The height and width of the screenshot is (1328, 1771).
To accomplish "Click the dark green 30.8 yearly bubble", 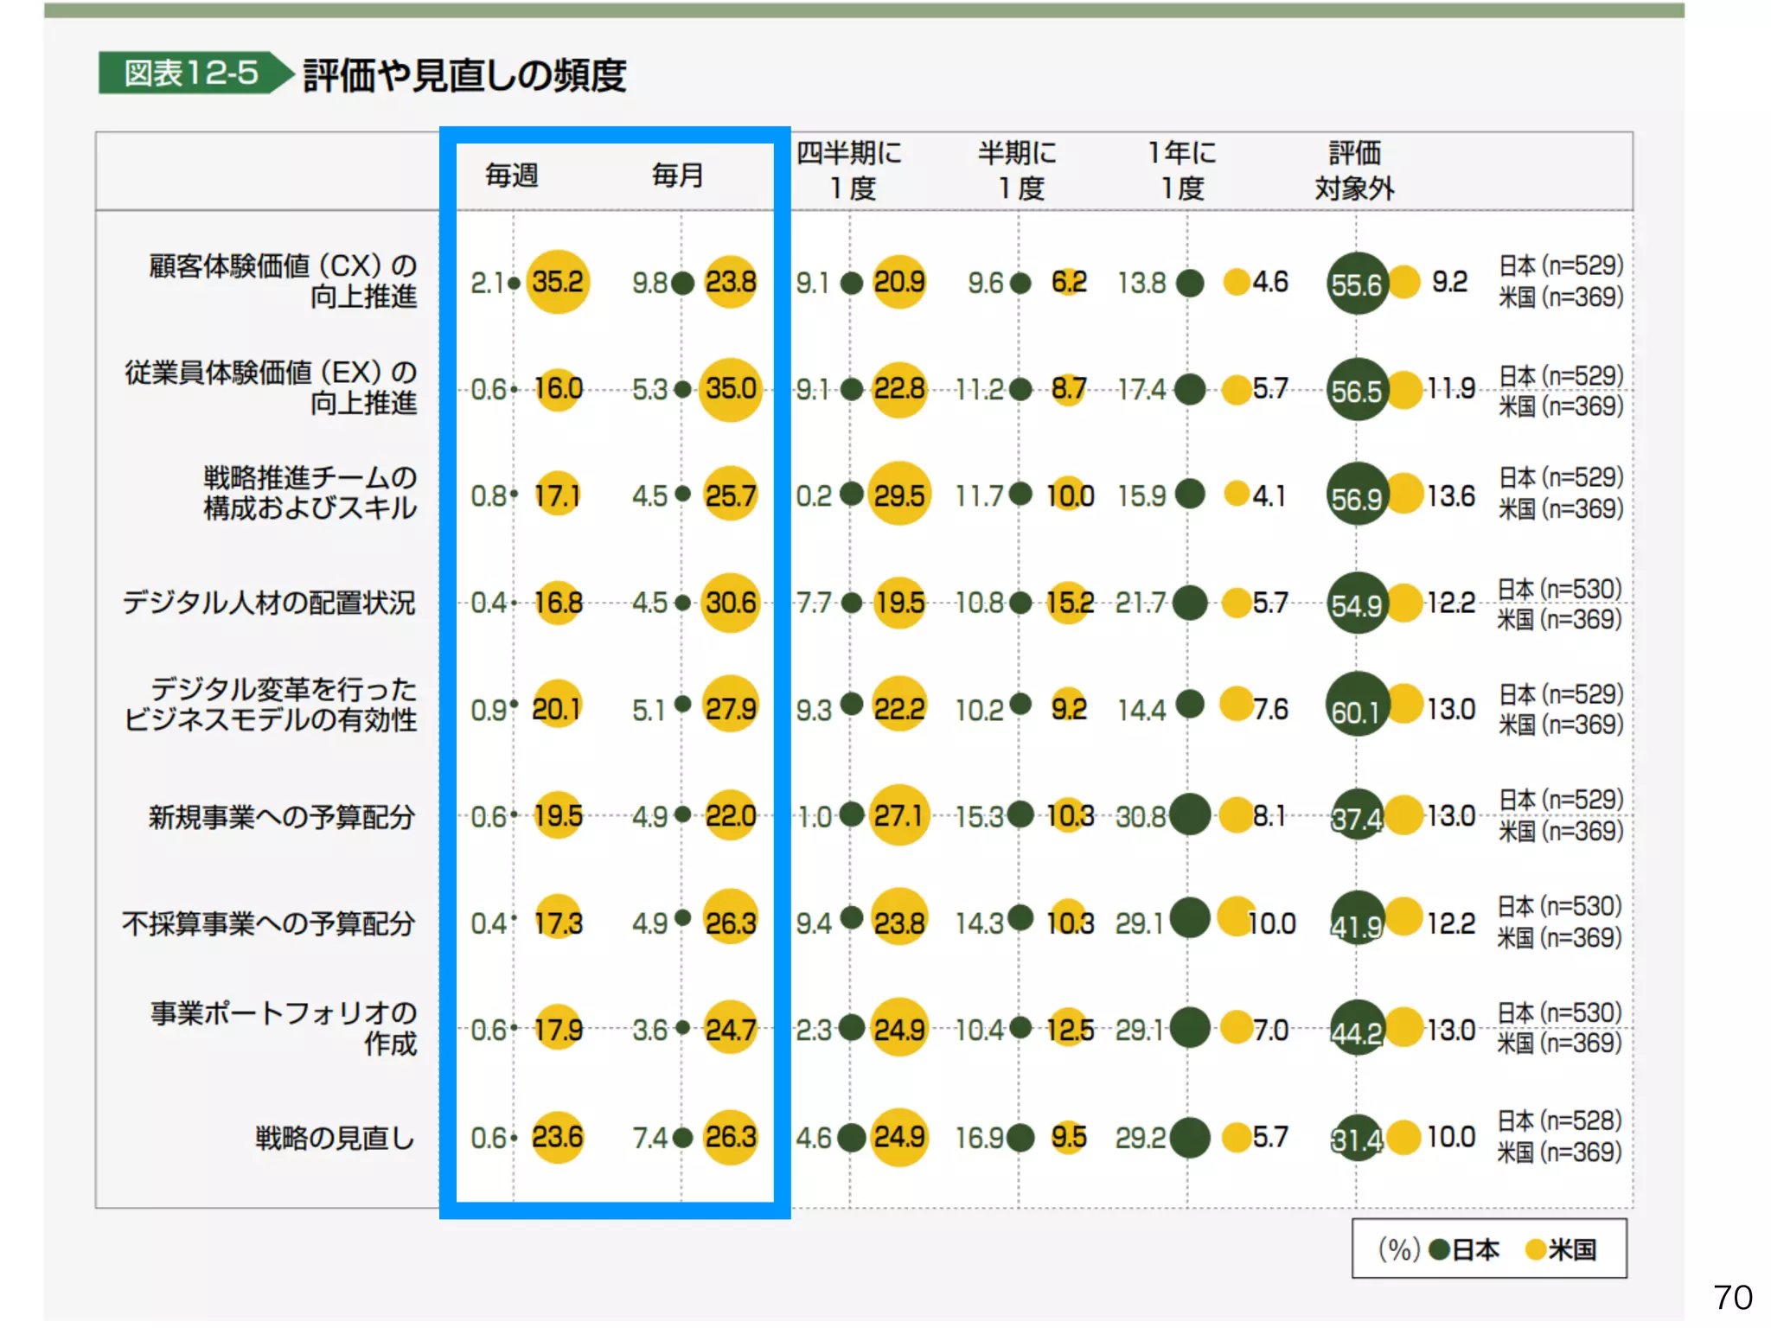I will 1190,814.
